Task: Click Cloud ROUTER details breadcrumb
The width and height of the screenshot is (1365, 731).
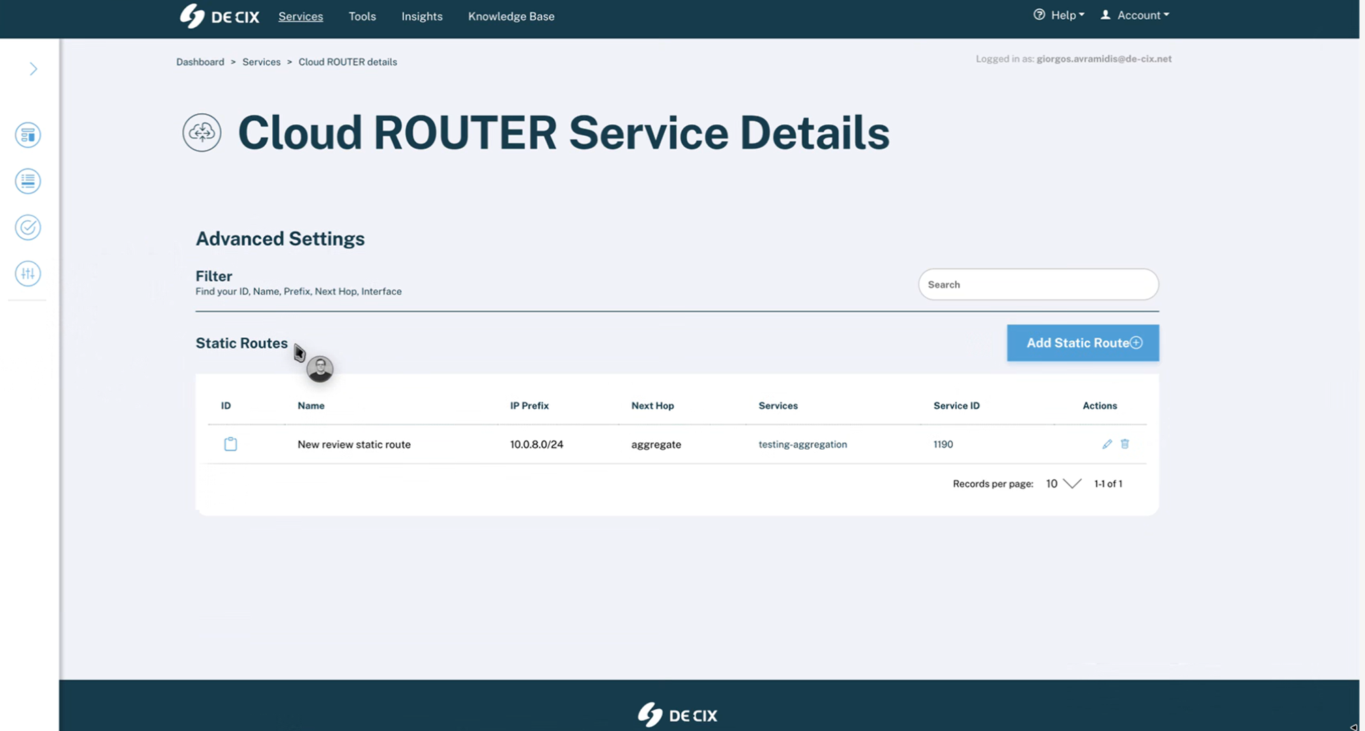Action: click(347, 62)
